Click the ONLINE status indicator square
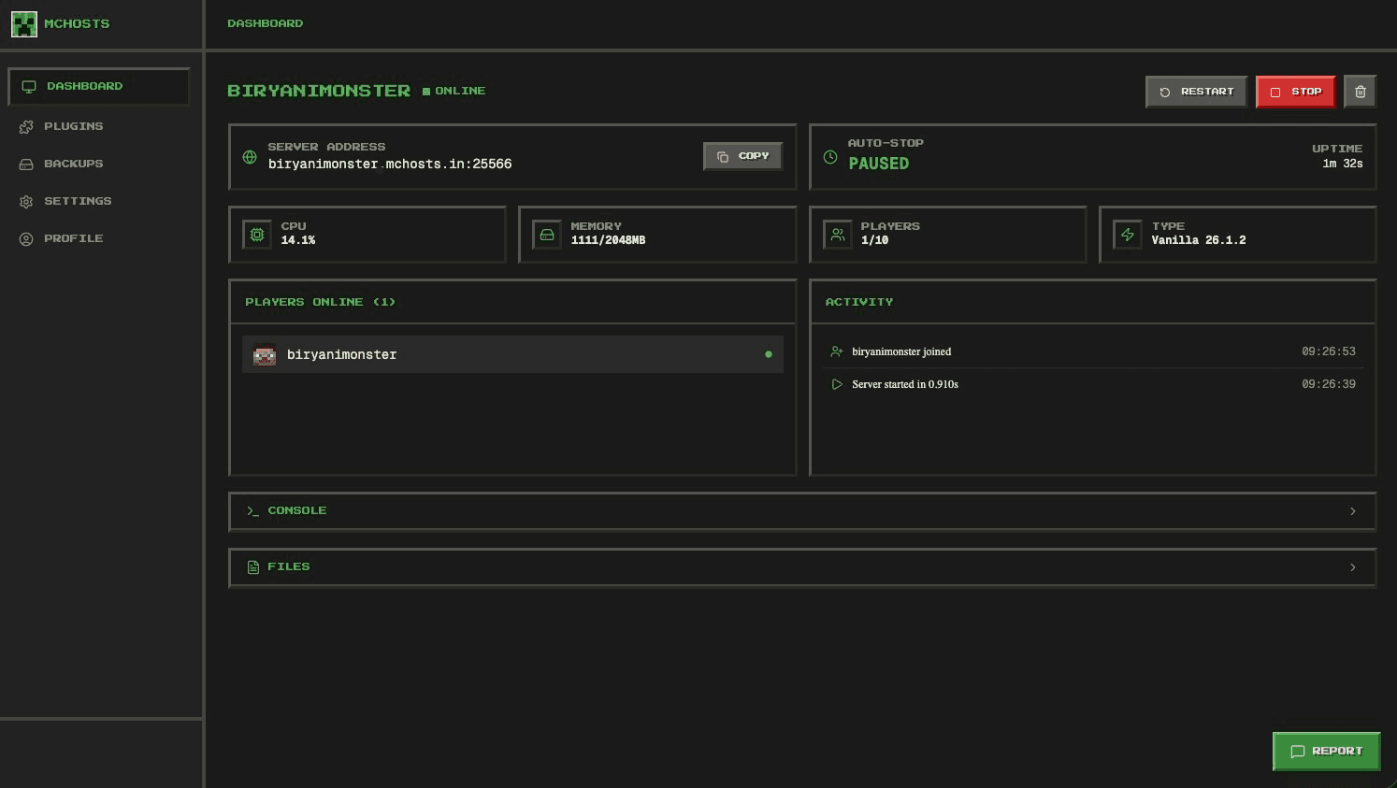 (425, 91)
